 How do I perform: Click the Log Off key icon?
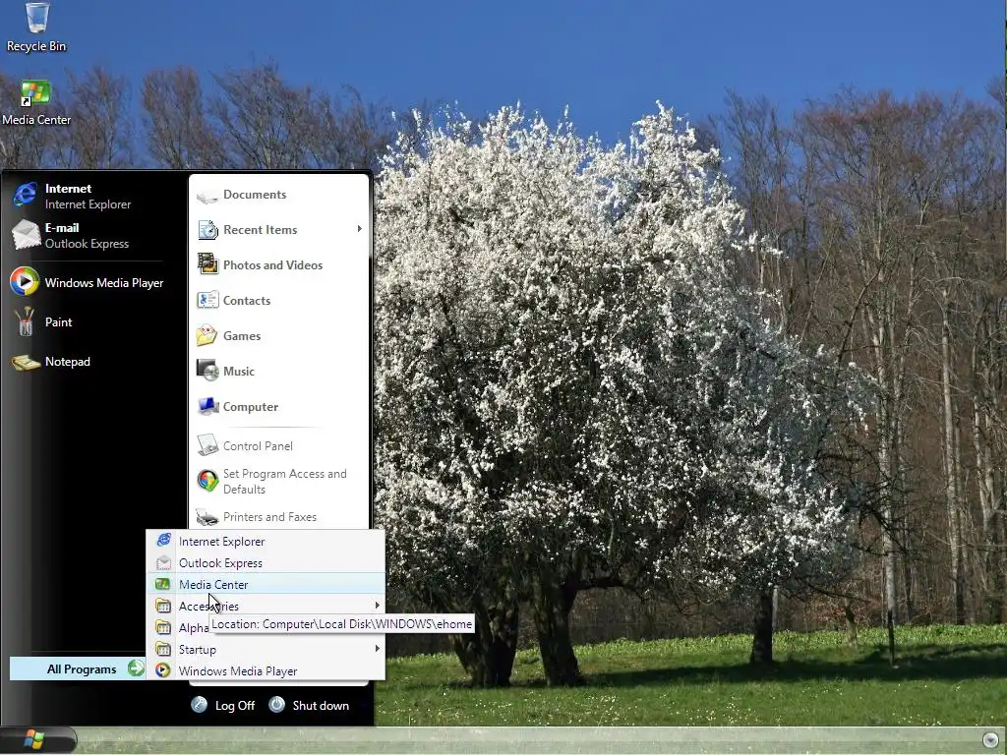(x=199, y=705)
